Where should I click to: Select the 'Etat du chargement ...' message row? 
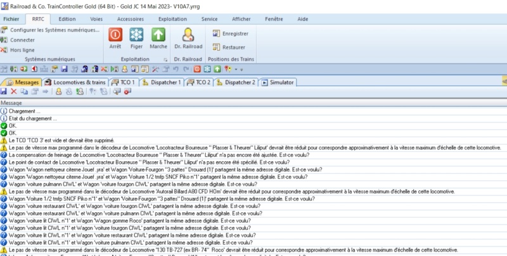click(x=253, y=118)
